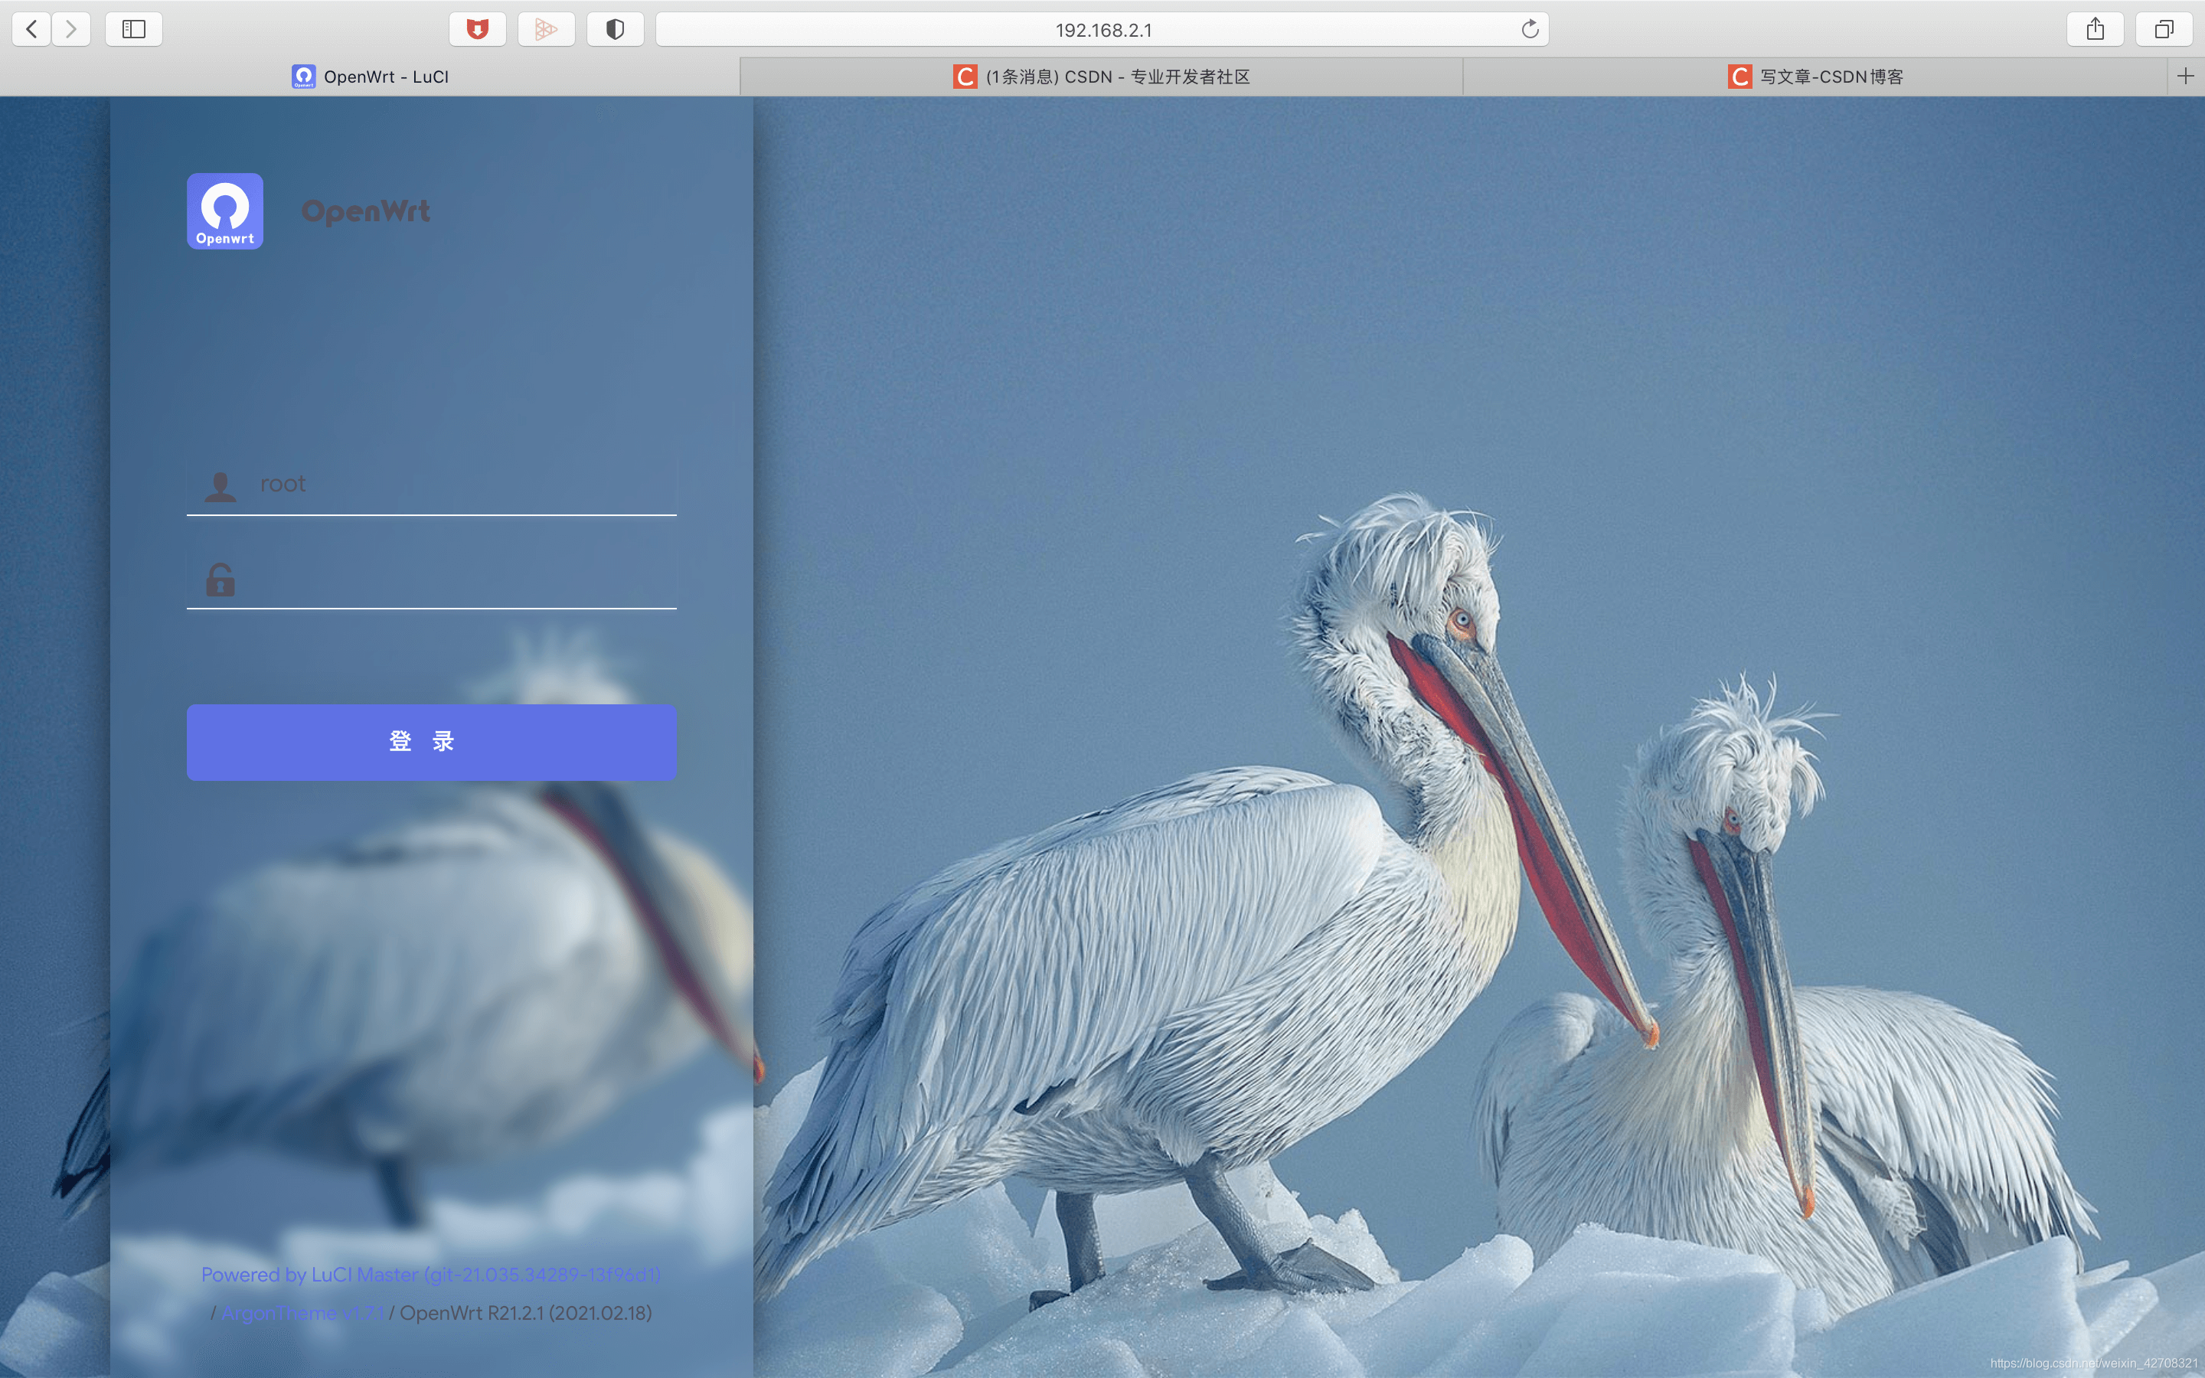This screenshot has height=1378, width=2205.
Task: Open the Share button in Safari toolbar
Action: (x=2095, y=29)
